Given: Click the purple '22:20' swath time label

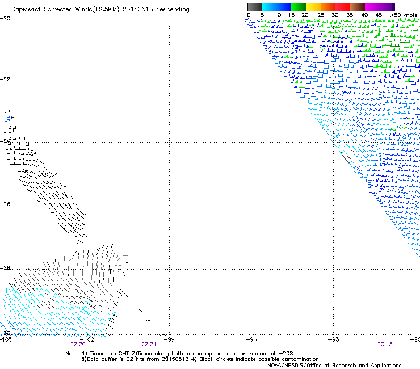Looking at the screenshot, I should 78,345.
